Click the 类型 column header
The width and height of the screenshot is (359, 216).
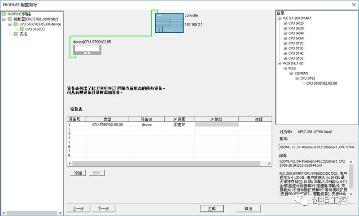[x=107, y=119]
